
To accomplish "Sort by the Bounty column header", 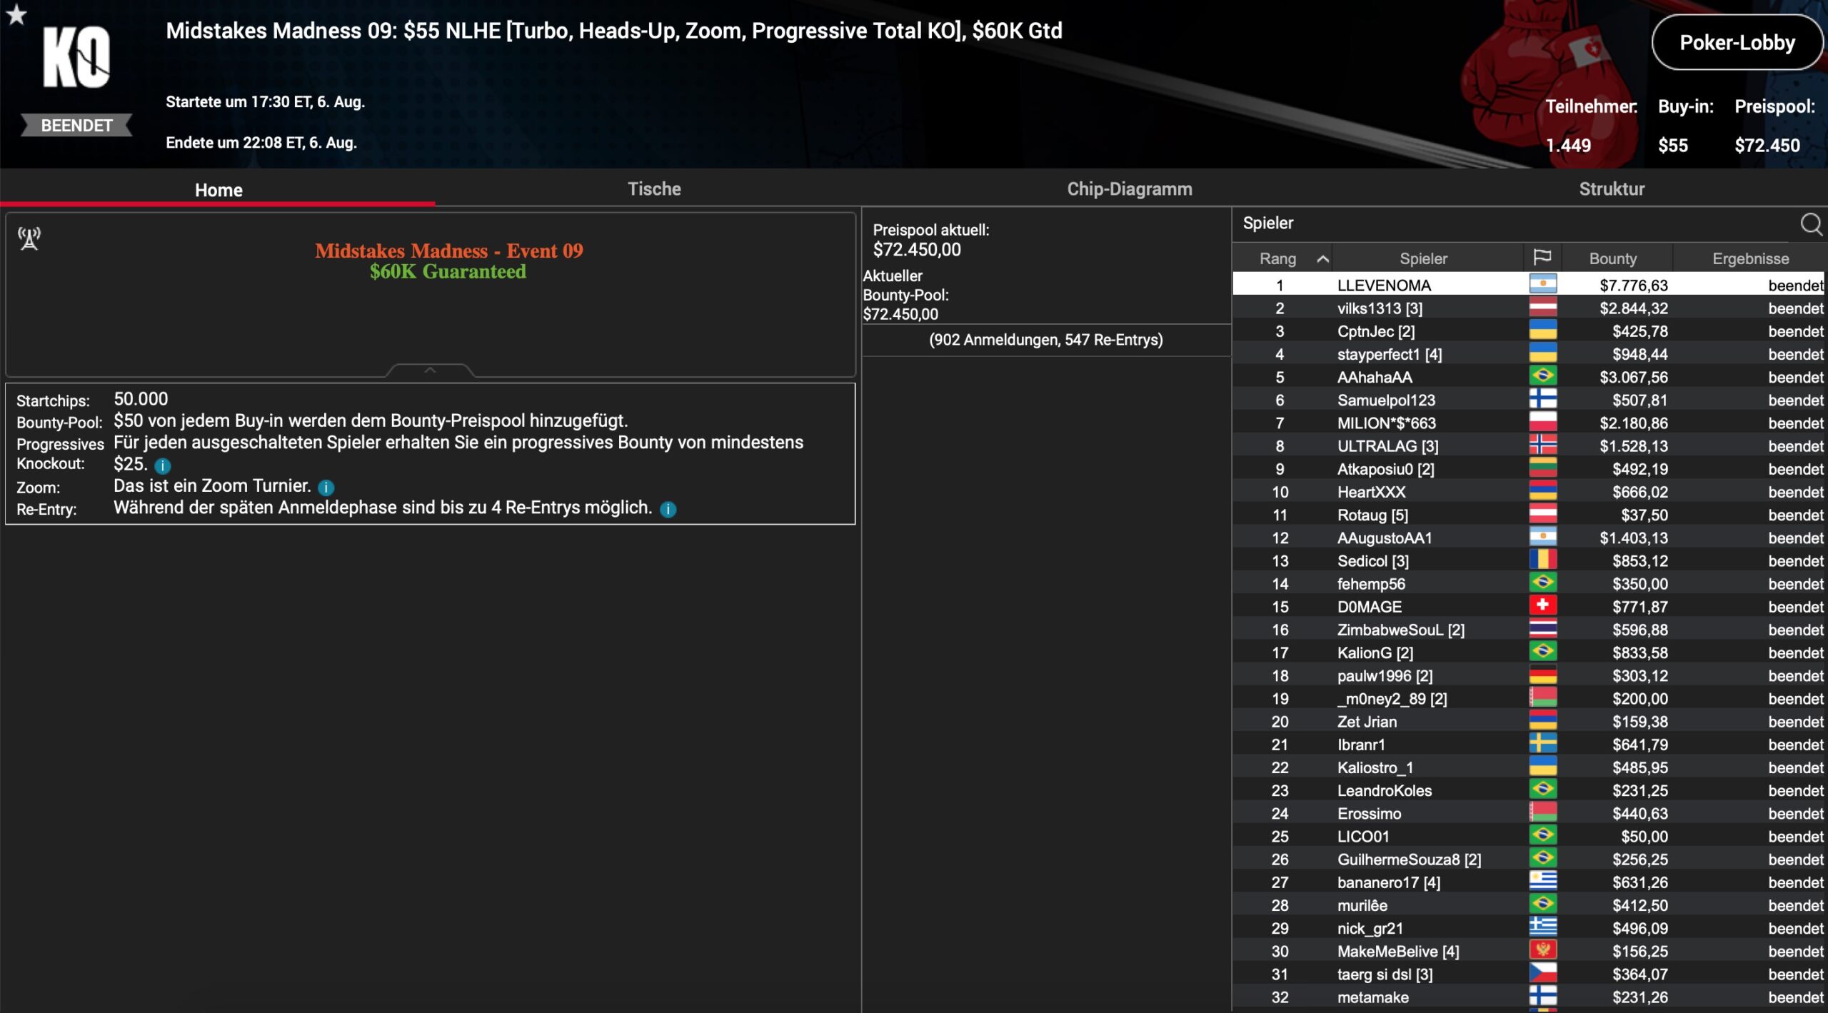I will click(1612, 258).
